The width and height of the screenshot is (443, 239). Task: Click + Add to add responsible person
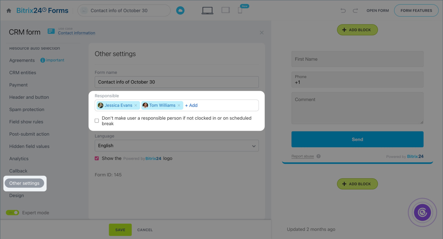191,106
